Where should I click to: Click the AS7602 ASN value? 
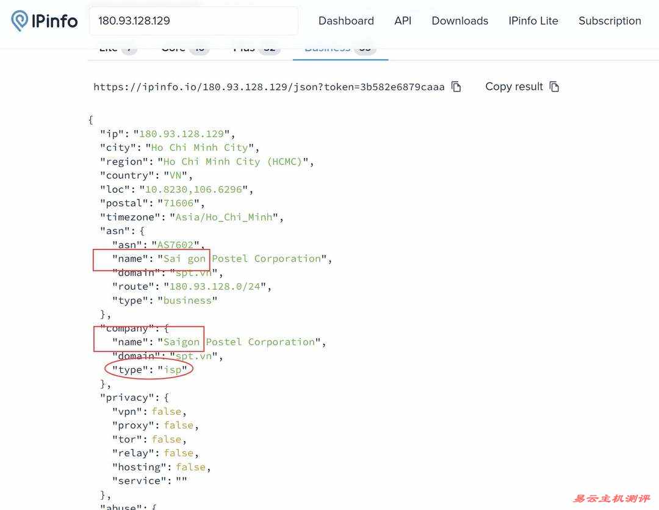(175, 245)
